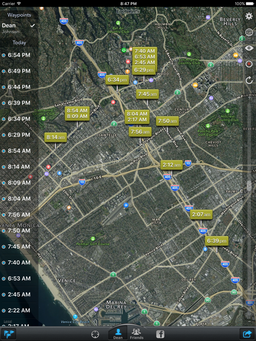
Task: Switch to the Friends tab
Action: (136, 334)
